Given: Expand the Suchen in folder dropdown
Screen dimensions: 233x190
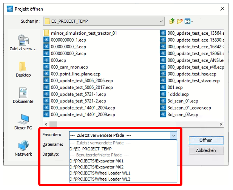Looking at the screenshot, I should click(161, 21).
